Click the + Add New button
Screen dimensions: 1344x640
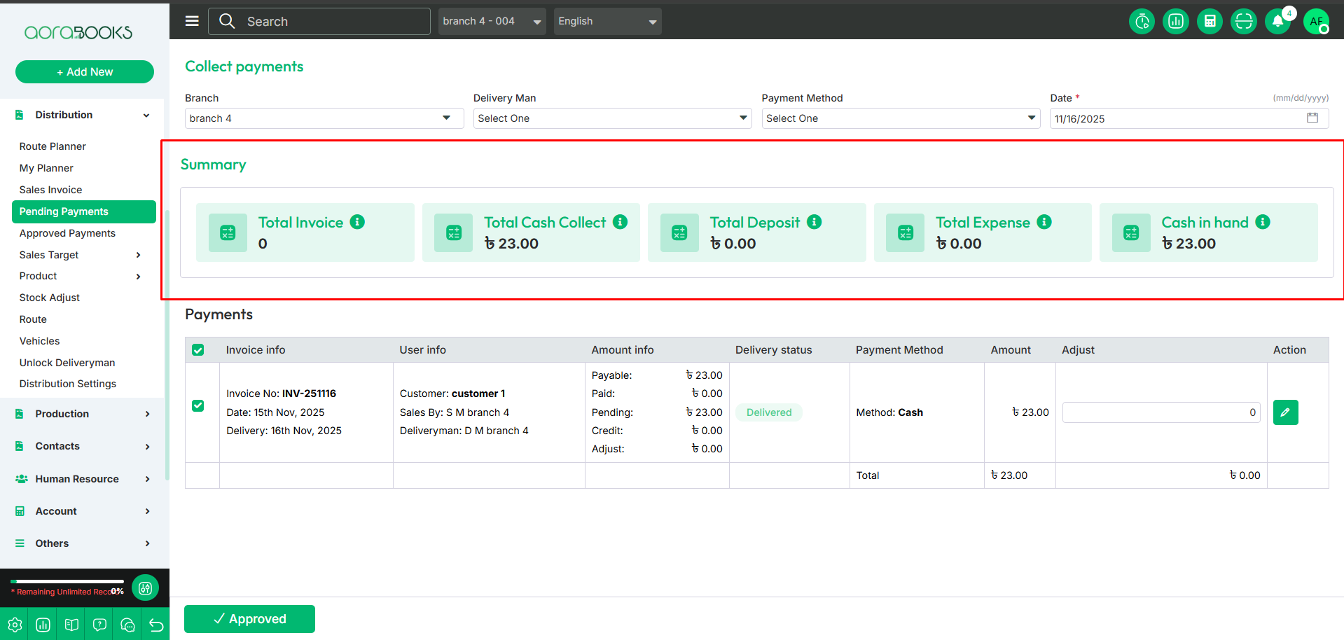[x=85, y=72]
